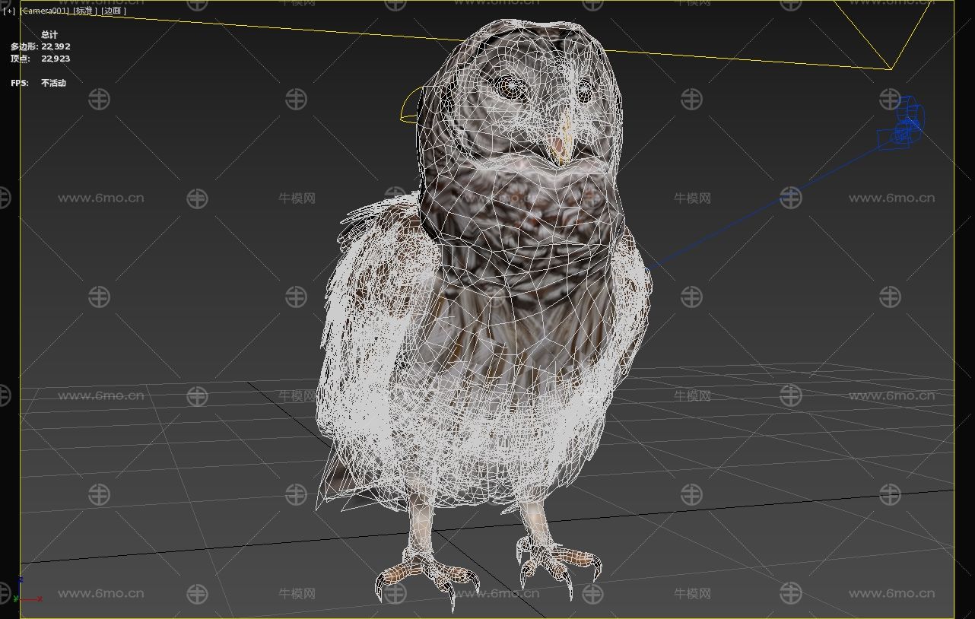Open the [+] viewport general menu
The width and height of the screenshot is (975, 619).
click(x=8, y=11)
